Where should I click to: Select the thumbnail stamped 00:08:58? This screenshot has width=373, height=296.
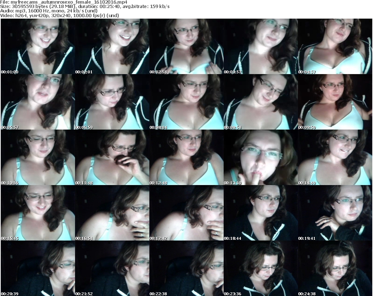[261, 102]
